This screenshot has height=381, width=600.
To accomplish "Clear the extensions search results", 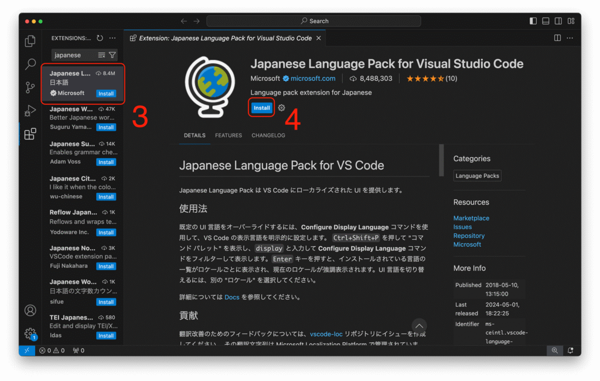I will tap(101, 55).
